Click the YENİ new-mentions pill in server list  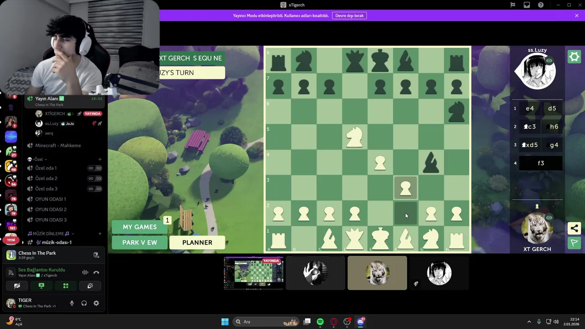pyautogui.click(x=11, y=240)
